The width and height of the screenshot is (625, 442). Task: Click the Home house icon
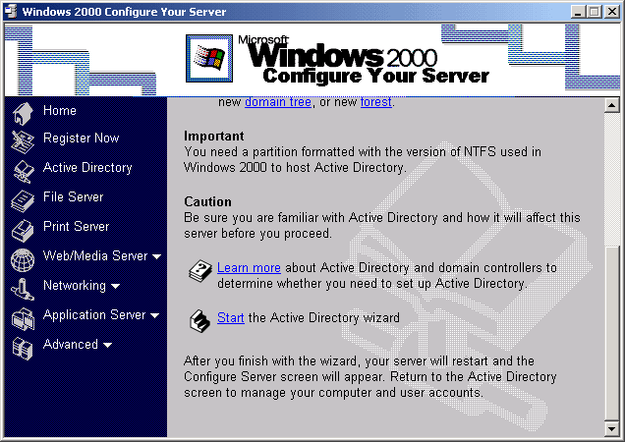point(23,114)
